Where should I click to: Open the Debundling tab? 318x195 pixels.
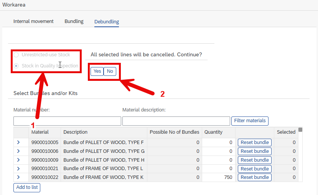[x=107, y=22]
